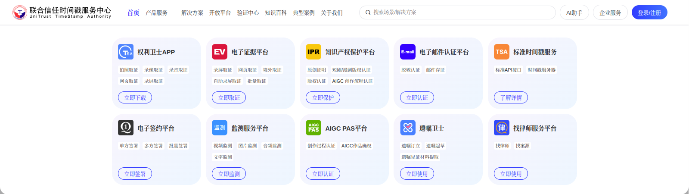Click the AI助手 button
The image size is (689, 194).
[574, 13]
